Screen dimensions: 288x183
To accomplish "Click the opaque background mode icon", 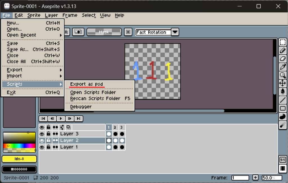I will [78, 32].
